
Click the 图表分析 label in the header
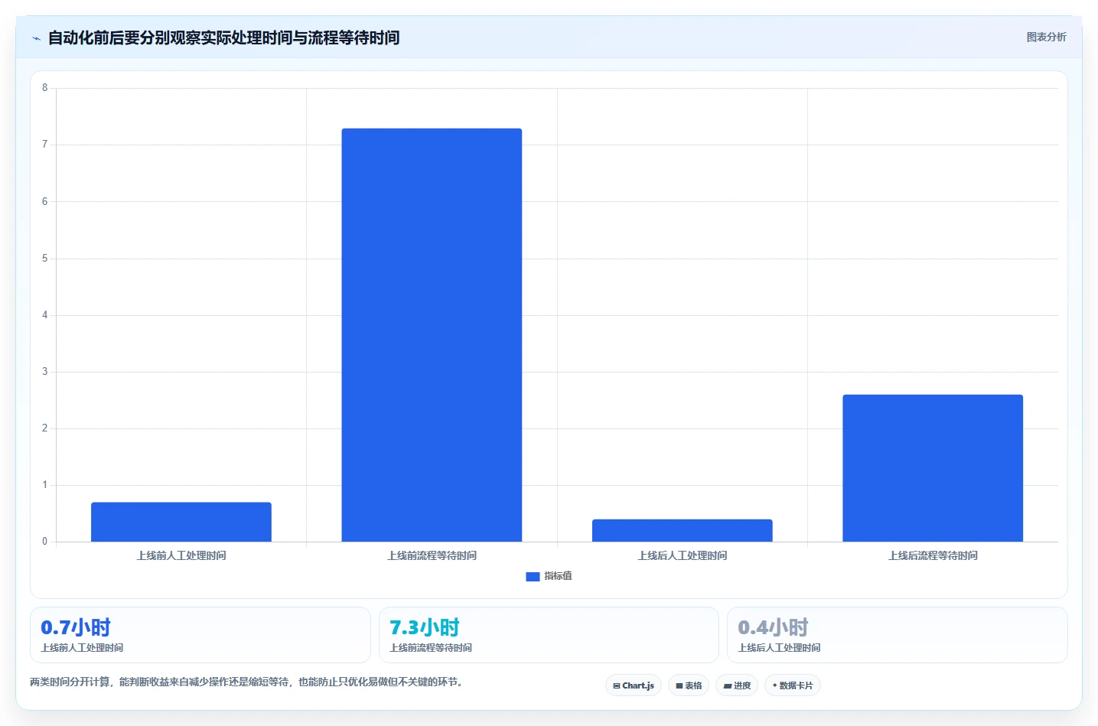(1046, 37)
